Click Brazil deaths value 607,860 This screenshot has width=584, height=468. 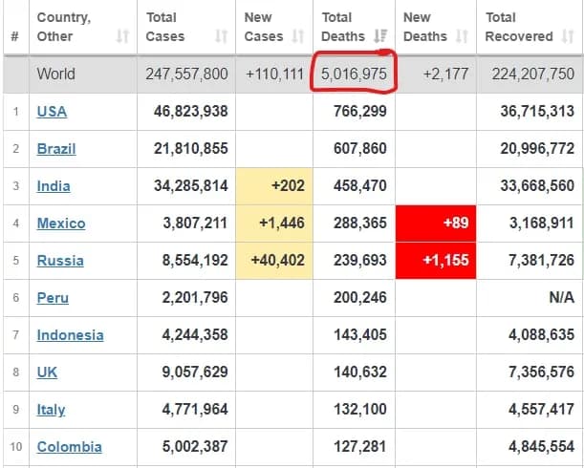coord(360,148)
